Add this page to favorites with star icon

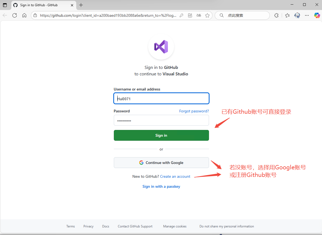(207, 15)
